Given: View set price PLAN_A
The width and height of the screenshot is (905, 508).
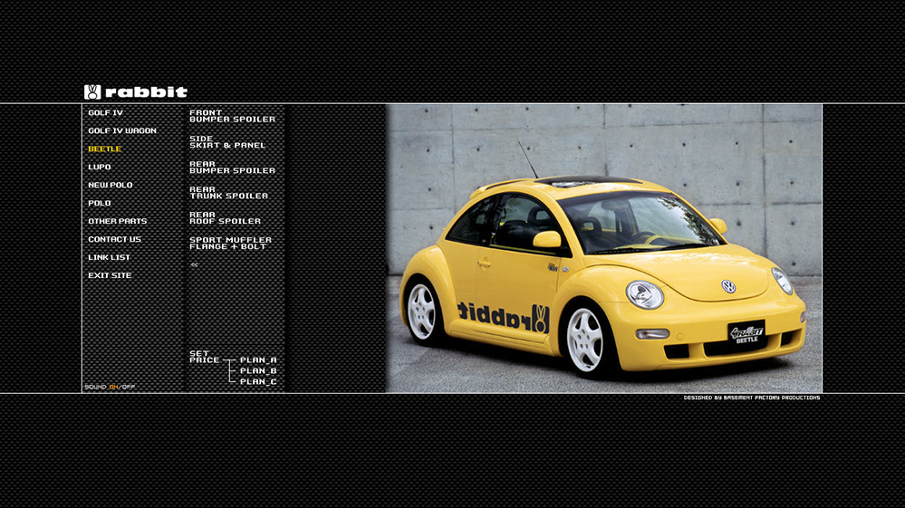Looking at the screenshot, I should tap(258, 359).
